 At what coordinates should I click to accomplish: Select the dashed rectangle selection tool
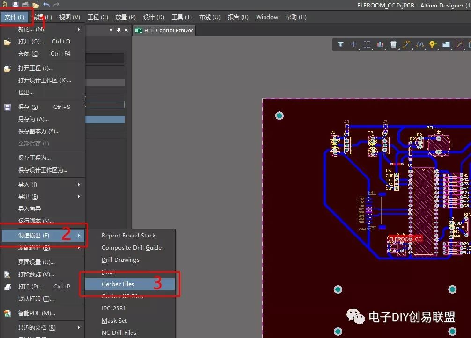tap(367, 44)
